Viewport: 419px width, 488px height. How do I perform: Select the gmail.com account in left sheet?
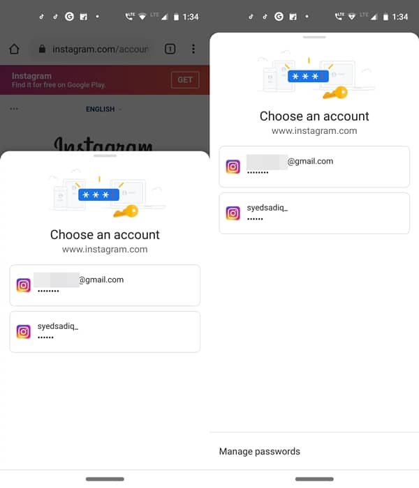[105, 285]
